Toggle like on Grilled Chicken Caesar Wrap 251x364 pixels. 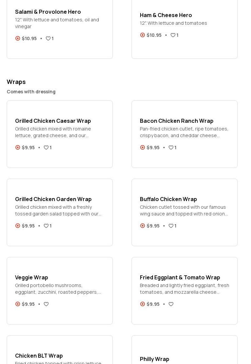[x=46, y=148]
